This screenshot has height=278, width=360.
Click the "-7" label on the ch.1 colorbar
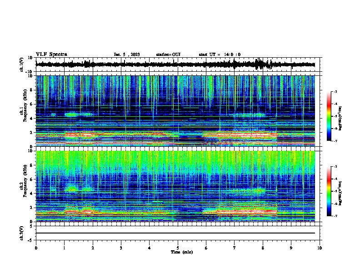pyautogui.click(x=335, y=141)
